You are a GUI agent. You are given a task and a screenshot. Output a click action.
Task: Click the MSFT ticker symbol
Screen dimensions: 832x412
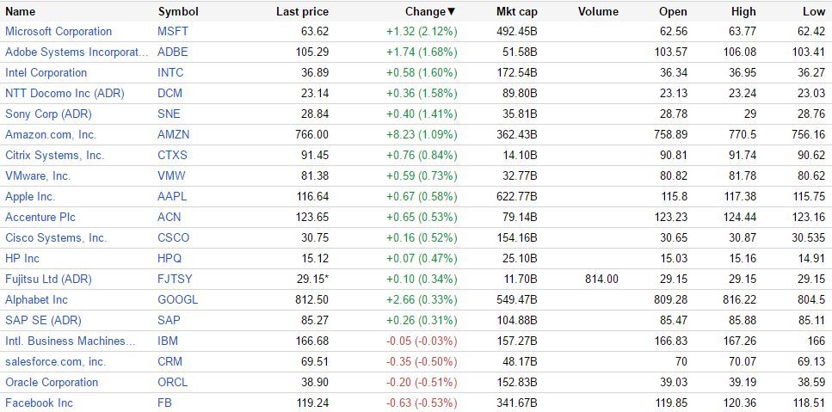tap(173, 32)
